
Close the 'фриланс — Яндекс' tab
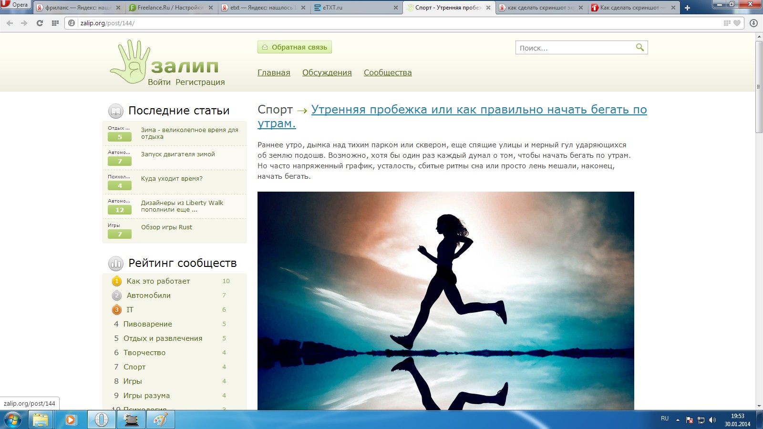118,8
